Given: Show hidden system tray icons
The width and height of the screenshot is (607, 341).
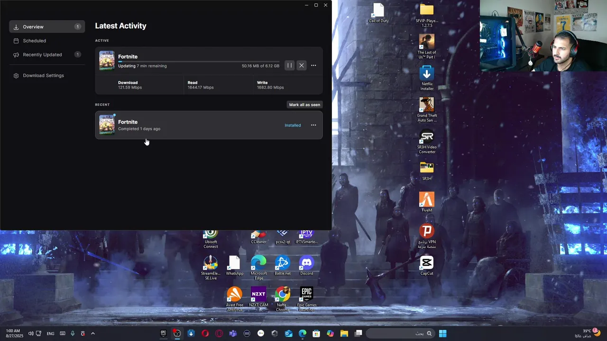Looking at the screenshot, I should pyautogui.click(x=93, y=333).
